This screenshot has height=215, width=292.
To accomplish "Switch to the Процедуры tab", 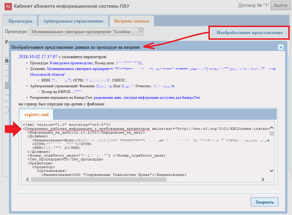I will [x=20, y=21].
